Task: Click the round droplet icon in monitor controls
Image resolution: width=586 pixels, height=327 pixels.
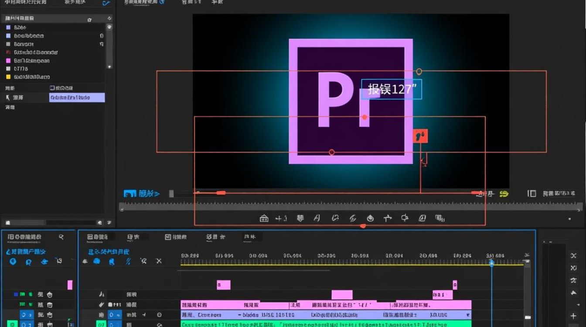Action: pos(370,218)
